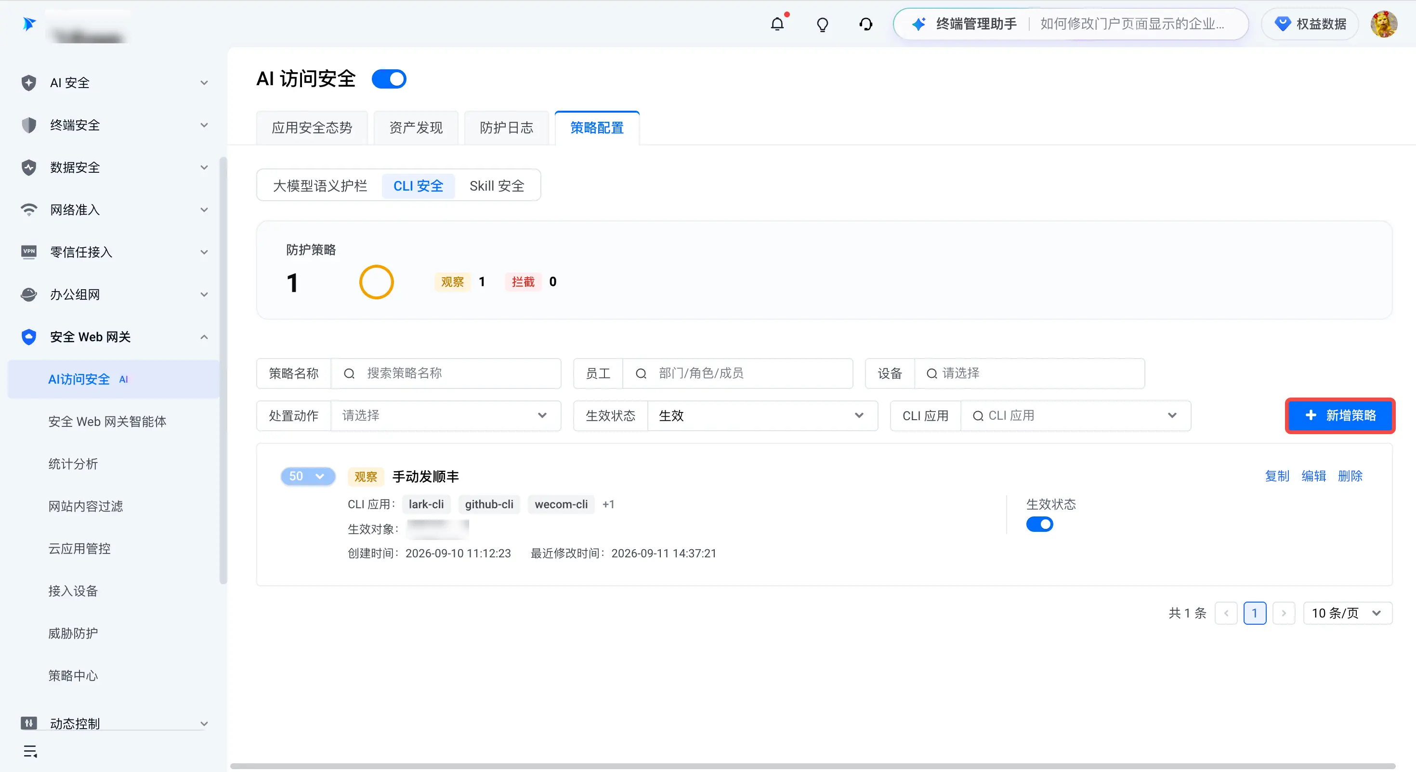Open the notification bell
Screen dimensions: 1416x772
click(777, 24)
